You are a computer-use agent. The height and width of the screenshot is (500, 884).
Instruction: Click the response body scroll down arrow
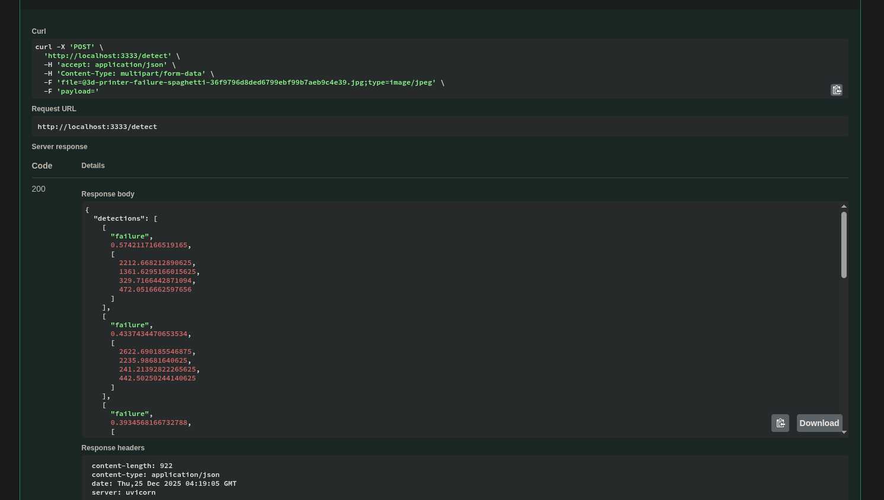click(844, 433)
